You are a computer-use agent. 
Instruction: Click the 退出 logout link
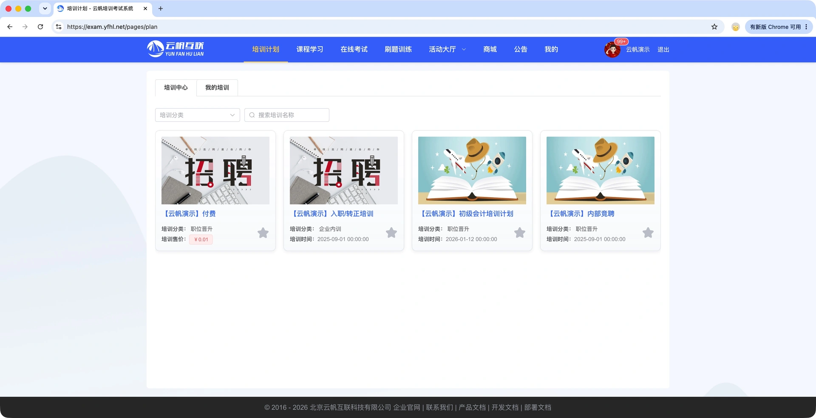coord(663,50)
